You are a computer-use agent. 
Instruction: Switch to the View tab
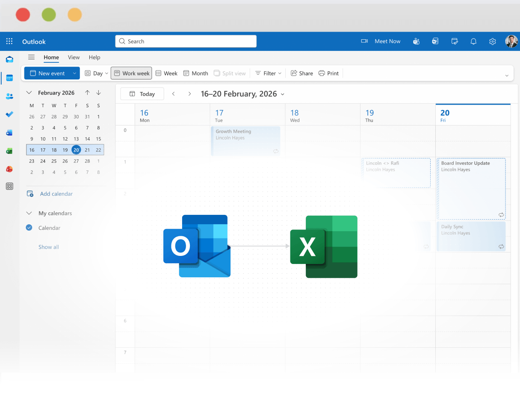74,57
